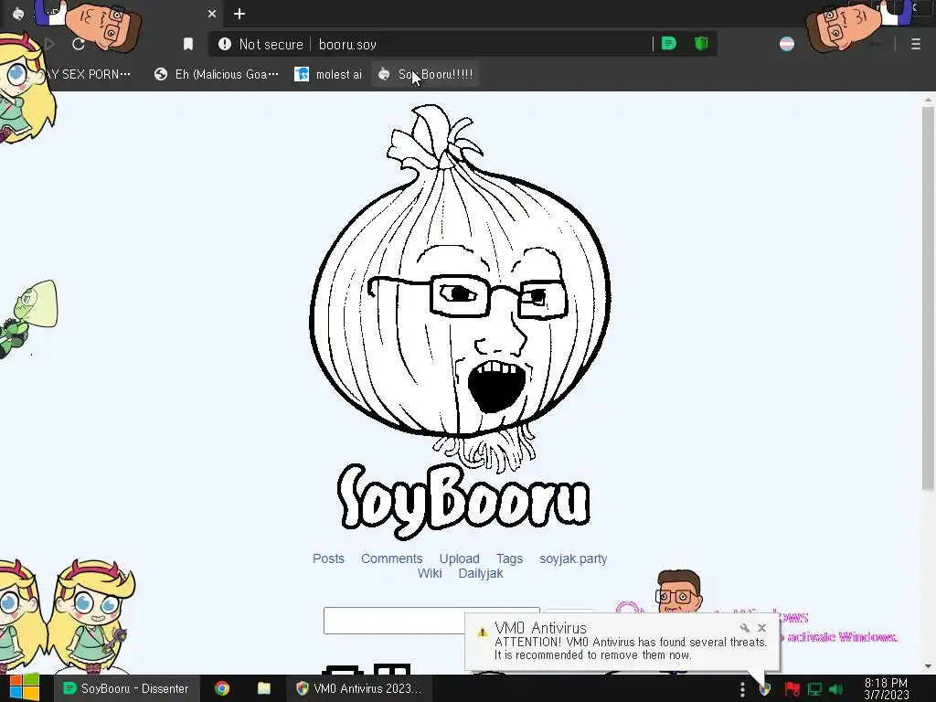936x702 pixels.
Task: Show hidden tray icons with dots
Action: [x=742, y=689]
